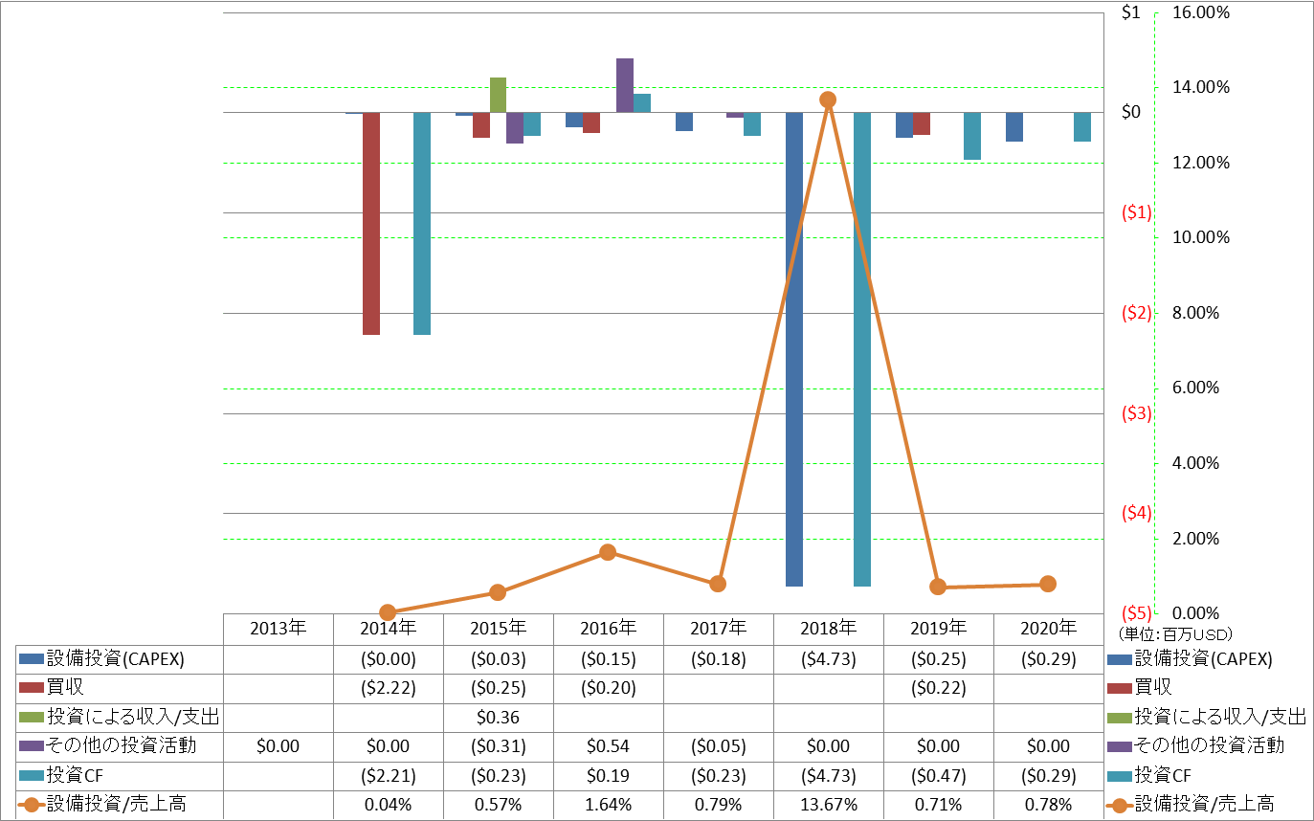Select the 2019年 column header
This screenshot has height=821, width=1314.
[x=938, y=629]
